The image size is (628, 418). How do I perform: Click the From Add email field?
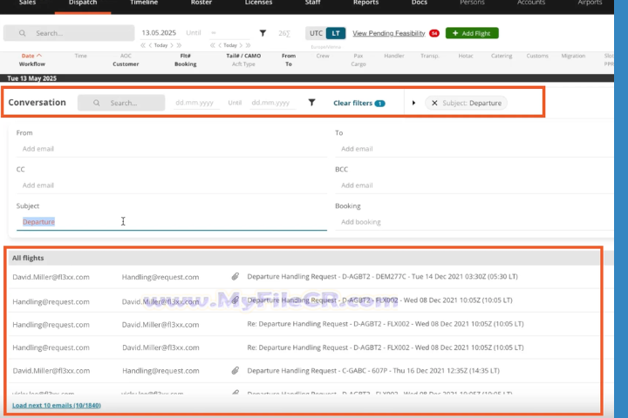click(x=172, y=149)
